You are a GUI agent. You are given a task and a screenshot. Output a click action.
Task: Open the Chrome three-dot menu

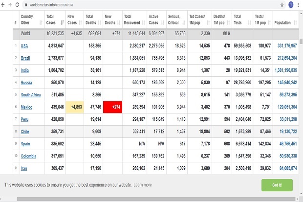coord(299,5)
